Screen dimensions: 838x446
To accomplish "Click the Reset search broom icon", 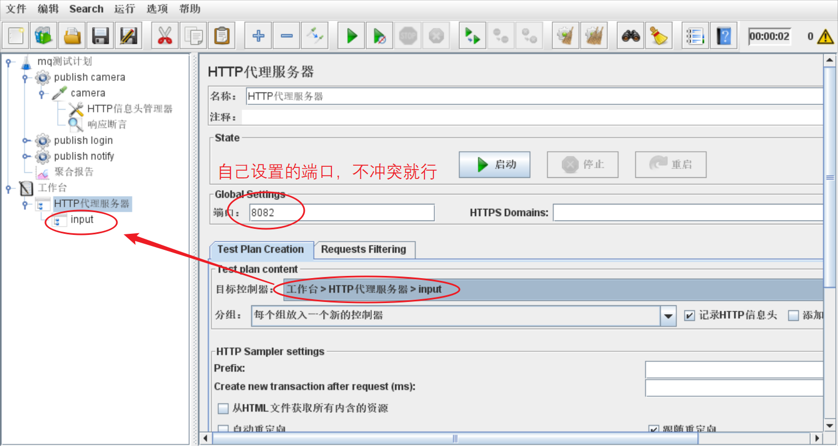I will click(x=659, y=37).
